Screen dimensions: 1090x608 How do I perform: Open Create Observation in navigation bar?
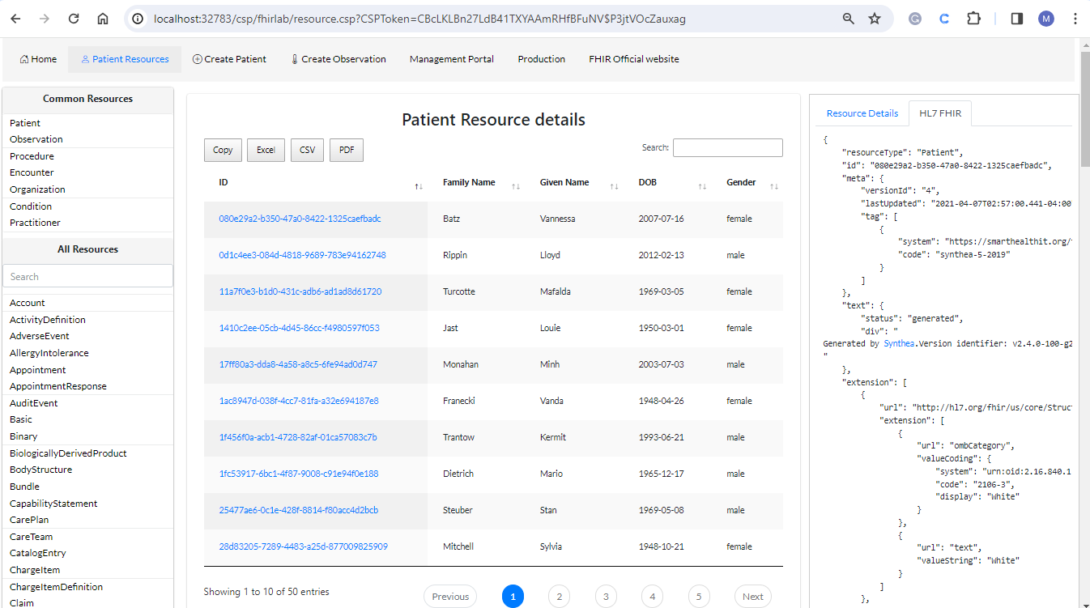click(x=338, y=59)
